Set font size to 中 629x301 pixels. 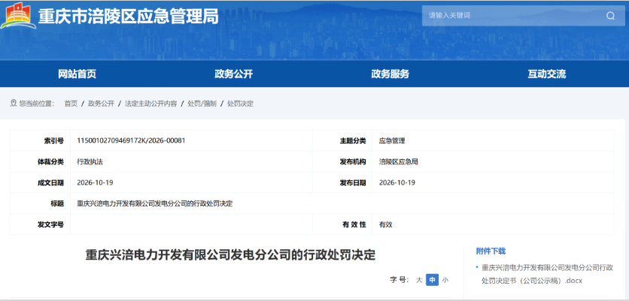[432, 280]
